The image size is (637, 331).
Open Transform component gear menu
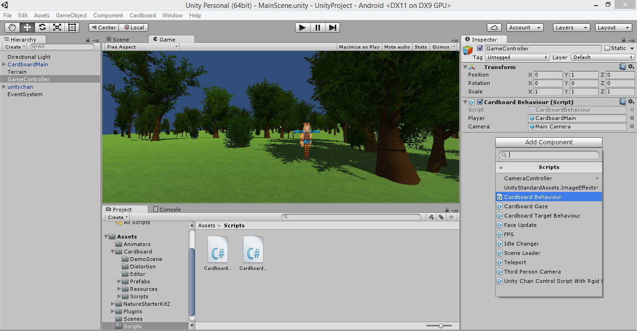631,67
